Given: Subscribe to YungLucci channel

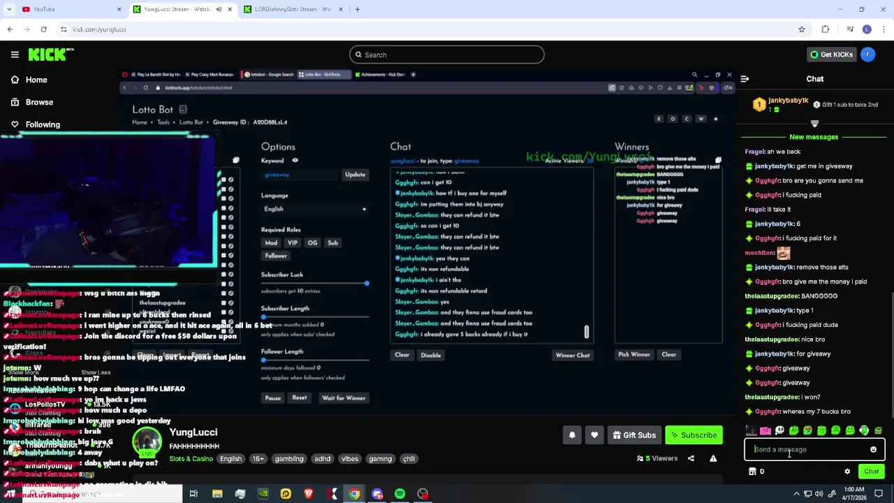Looking at the screenshot, I should (x=694, y=435).
